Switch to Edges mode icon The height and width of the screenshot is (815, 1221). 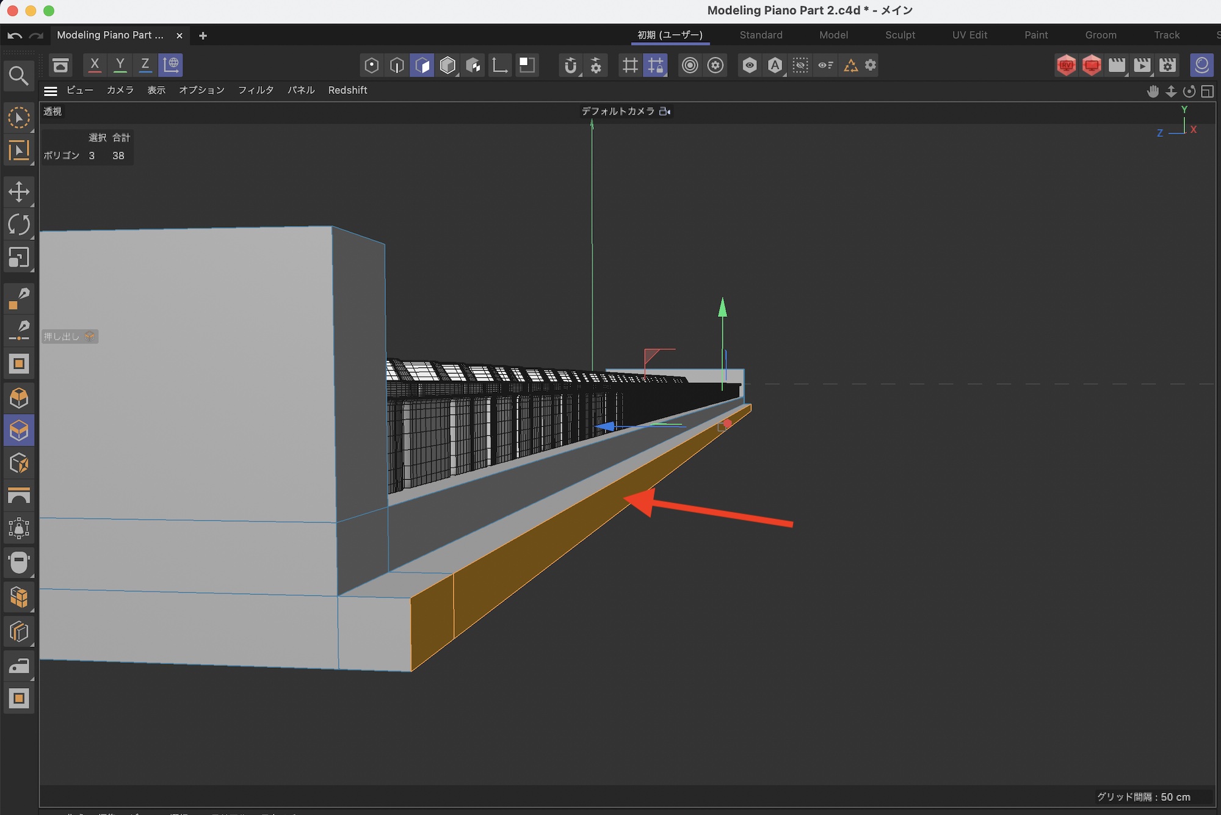[397, 65]
